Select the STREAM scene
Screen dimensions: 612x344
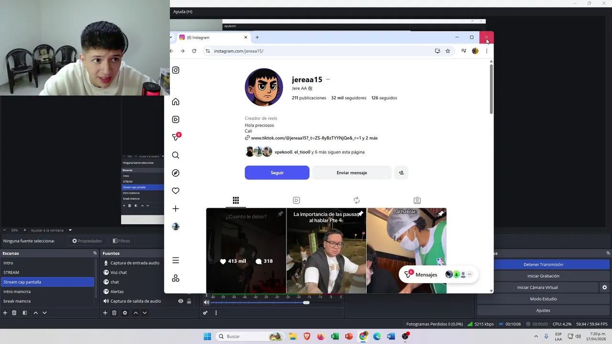(48, 272)
